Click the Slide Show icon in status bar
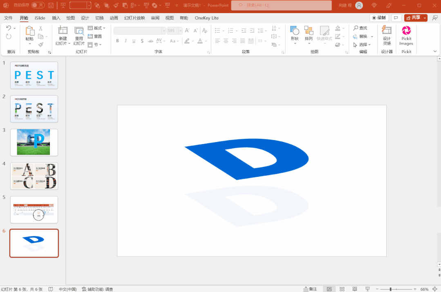Image resolution: width=441 pixels, height=292 pixels. [367, 289]
